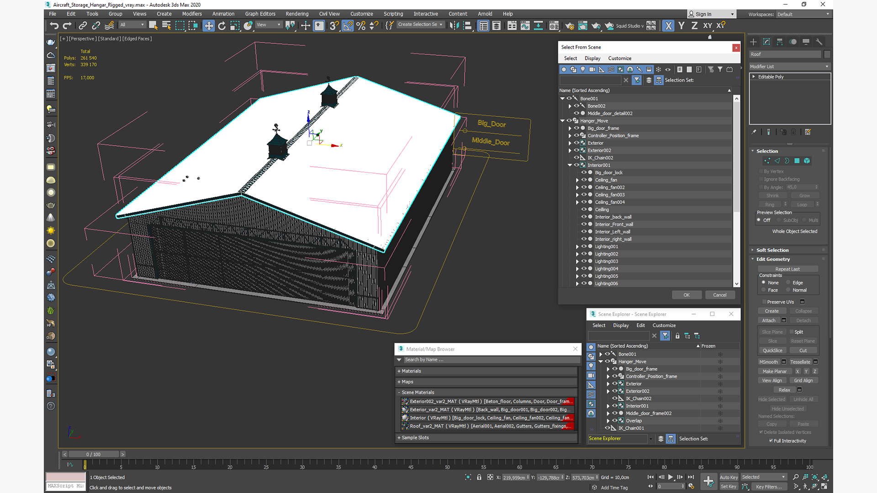Screen dimensions: 877x493
Task: Open the Graph Editors menu
Action: (x=260, y=14)
